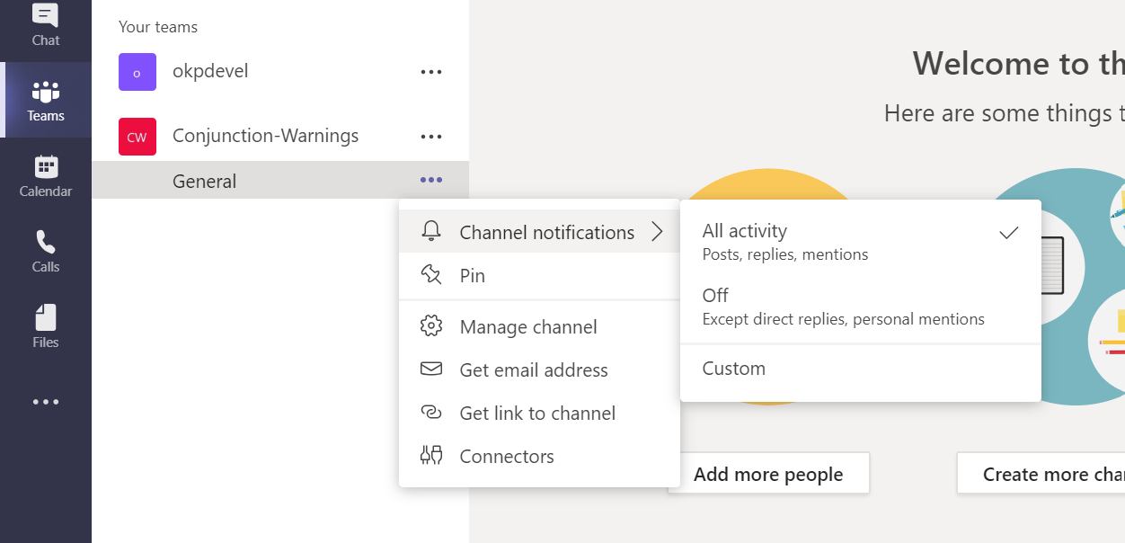Open Chat from the left sidebar
Viewport: 1125px width, 543px height.
pyautogui.click(x=45, y=25)
